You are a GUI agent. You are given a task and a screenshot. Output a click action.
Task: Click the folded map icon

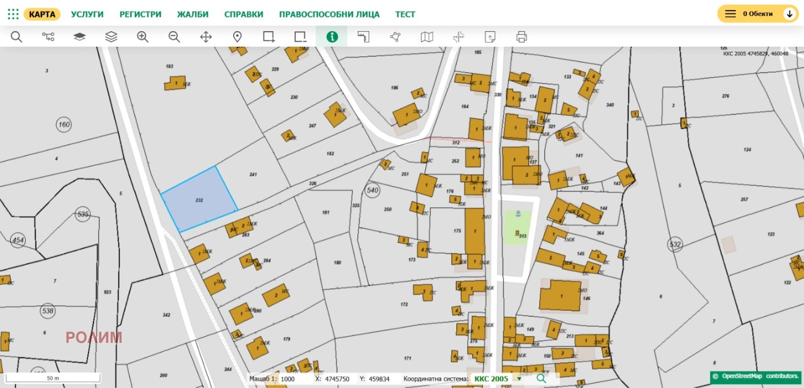pos(427,37)
